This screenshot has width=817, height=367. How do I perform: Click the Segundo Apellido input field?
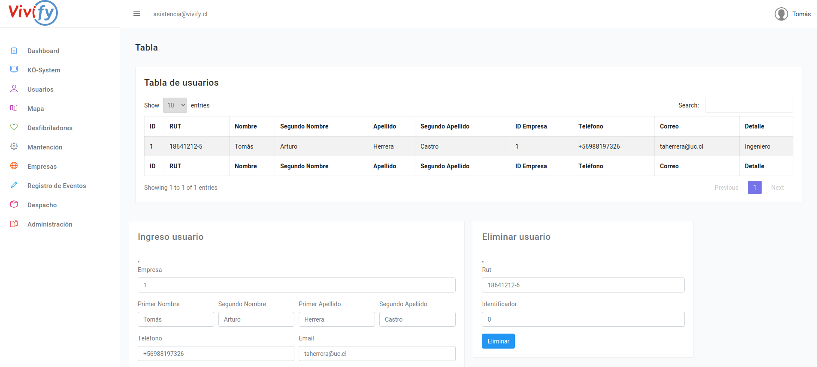[417, 319]
